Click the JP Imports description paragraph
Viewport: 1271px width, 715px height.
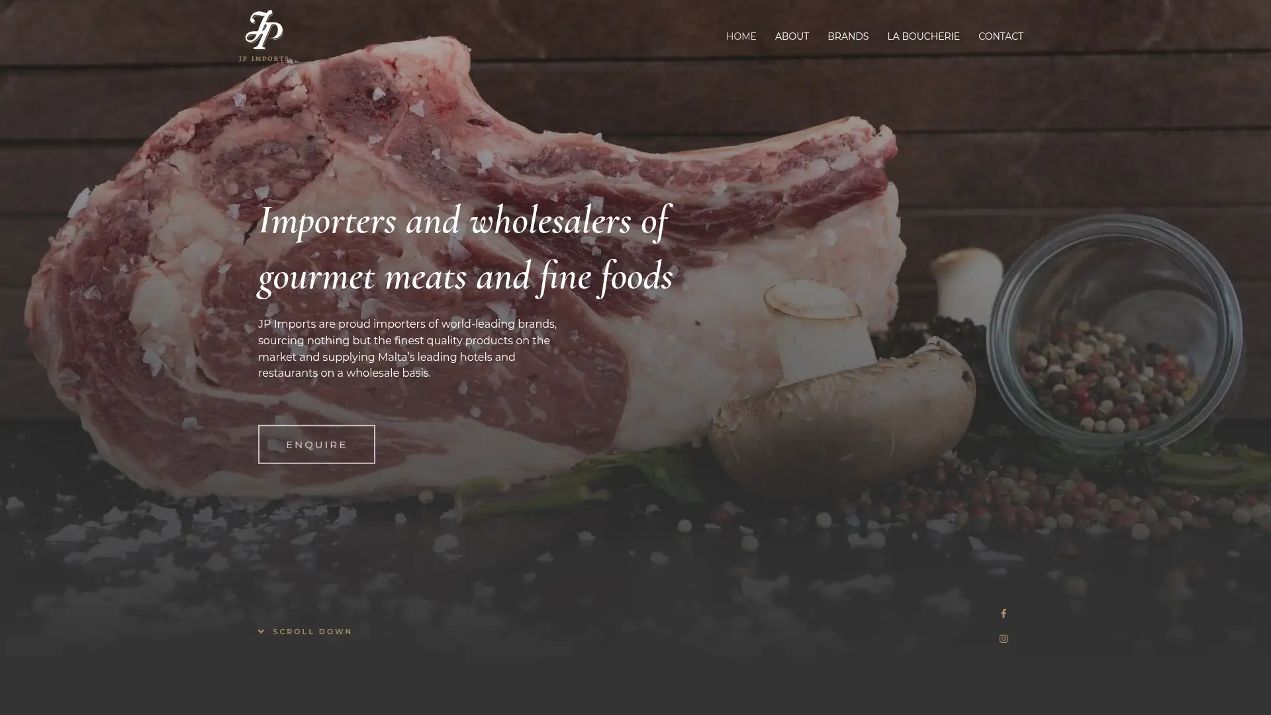(407, 348)
